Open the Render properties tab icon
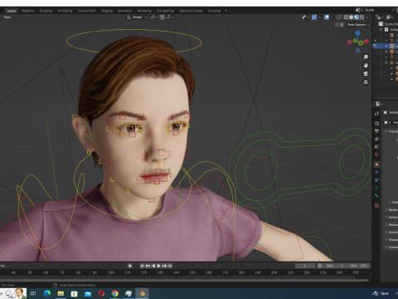Screen dimensions: 398x299 tap(376, 123)
